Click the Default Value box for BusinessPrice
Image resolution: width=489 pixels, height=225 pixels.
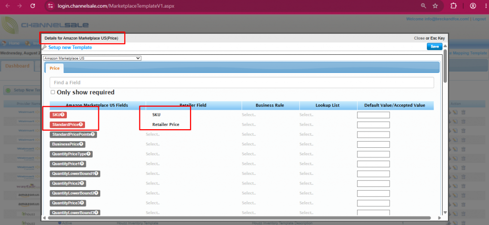[373, 144]
